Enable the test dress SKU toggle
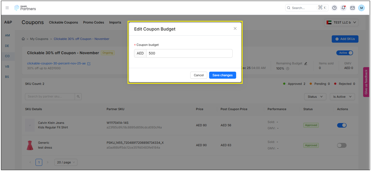This screenshot has height=171, width=371. (342, 146)
